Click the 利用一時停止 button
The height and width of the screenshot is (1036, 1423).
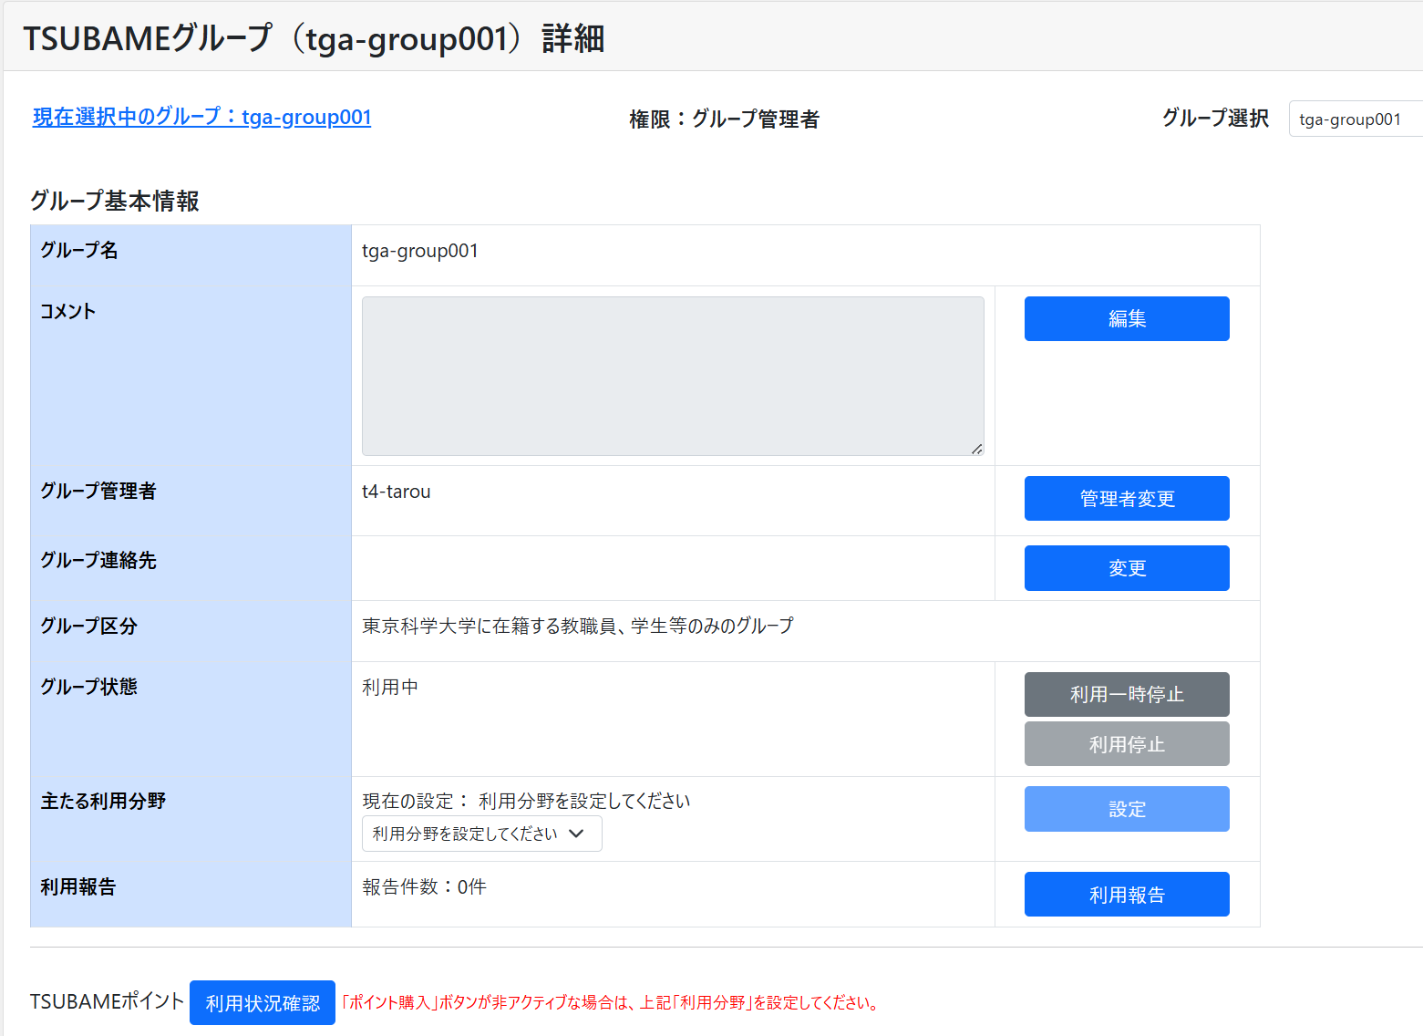tap(1126, 695)
